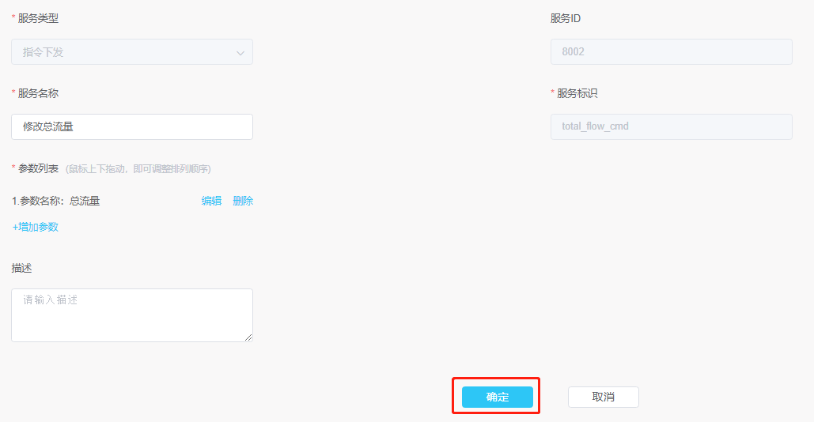Click the chevron arrow in 服务类型 field
Screen dimensions: 814x422
click(240, 53)
